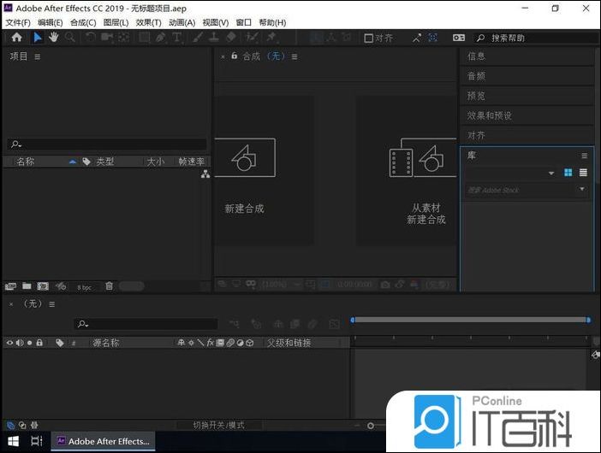Click the trash delete icon in Project panel
Image resolution: width=601 pixels, height=453 pixels.
coord(109,286)
